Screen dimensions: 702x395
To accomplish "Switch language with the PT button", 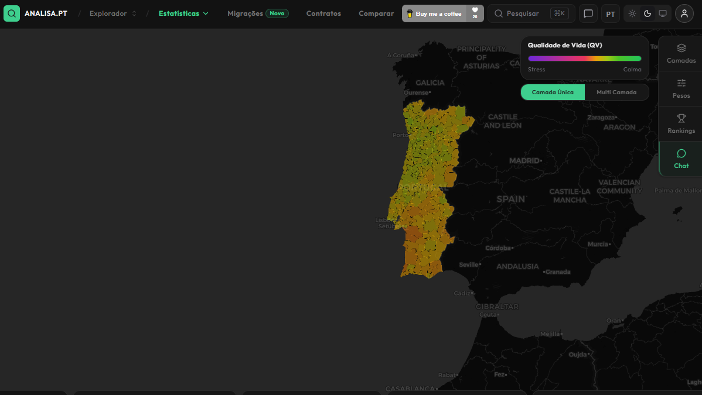I will click(610, 14).
